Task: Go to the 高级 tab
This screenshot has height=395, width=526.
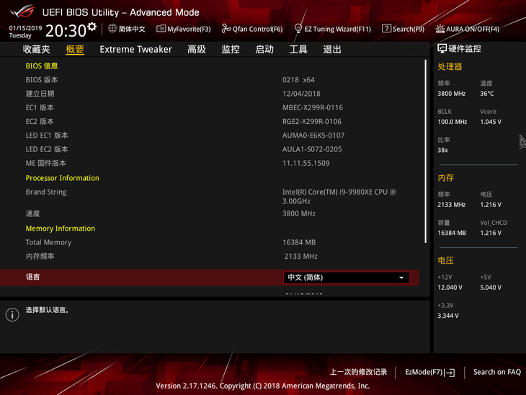Action: (197, 49)
